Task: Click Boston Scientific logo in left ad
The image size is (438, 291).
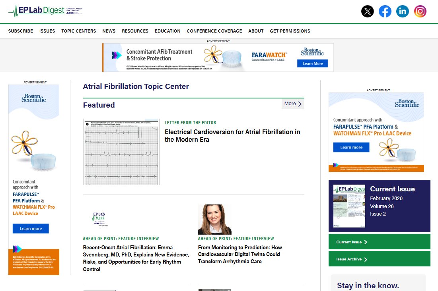Action: (x=33, y=98)
